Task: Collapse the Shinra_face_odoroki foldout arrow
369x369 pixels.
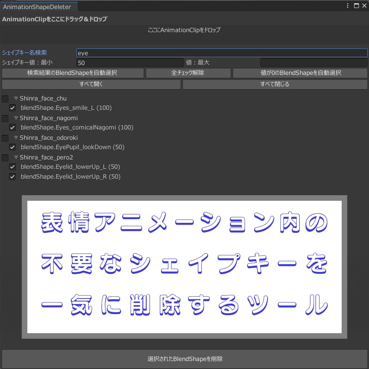Action: click(16, 137)
